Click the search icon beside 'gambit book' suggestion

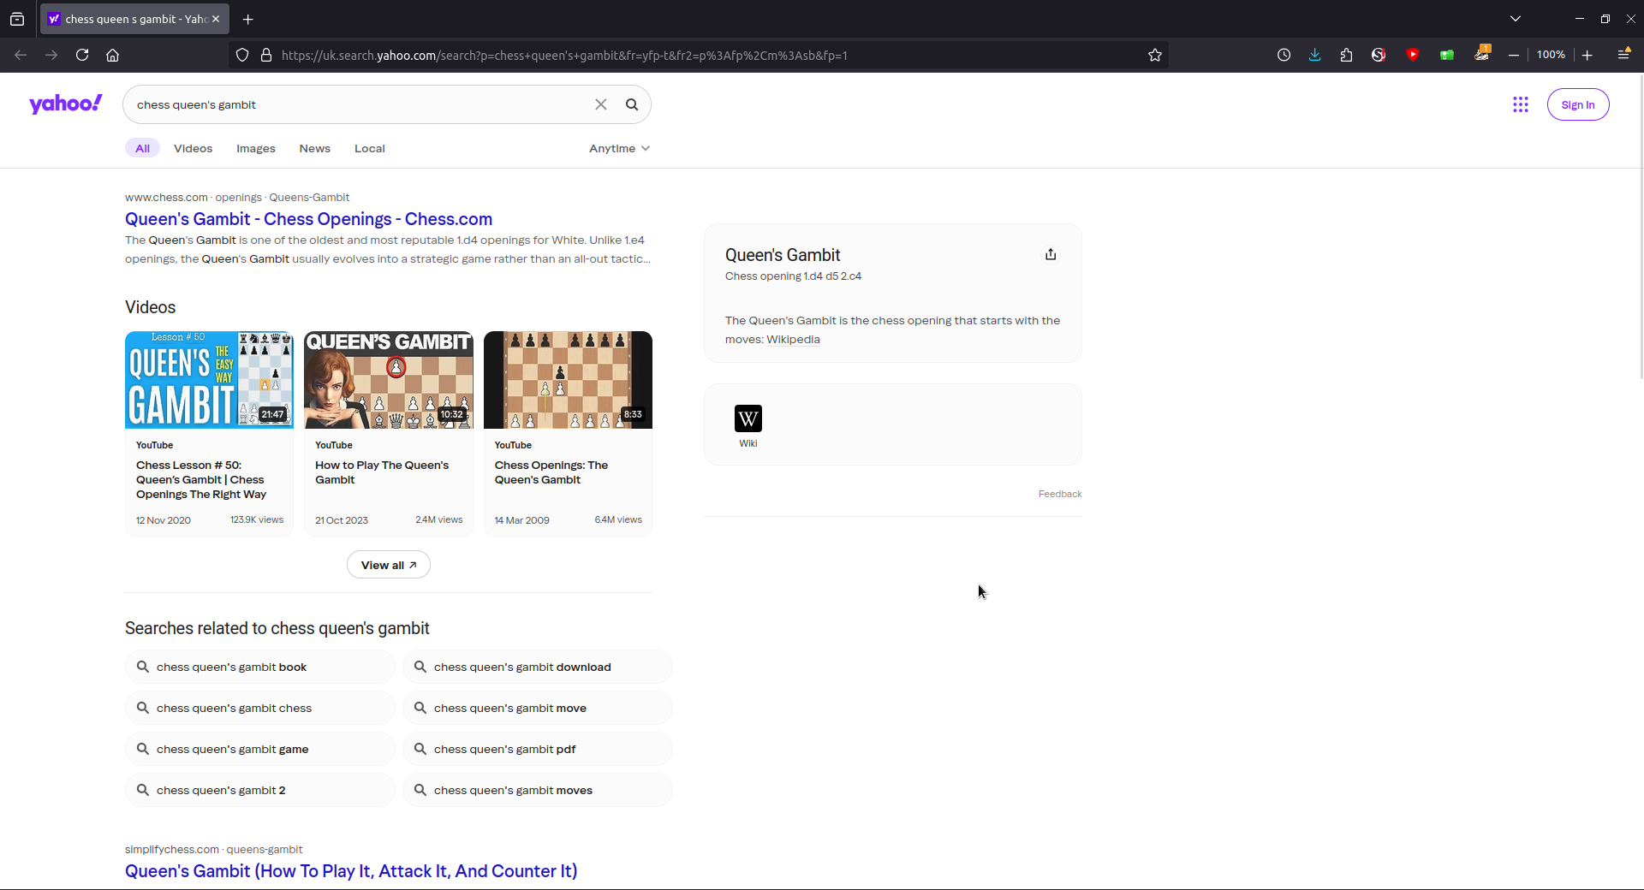pos(143,667)
